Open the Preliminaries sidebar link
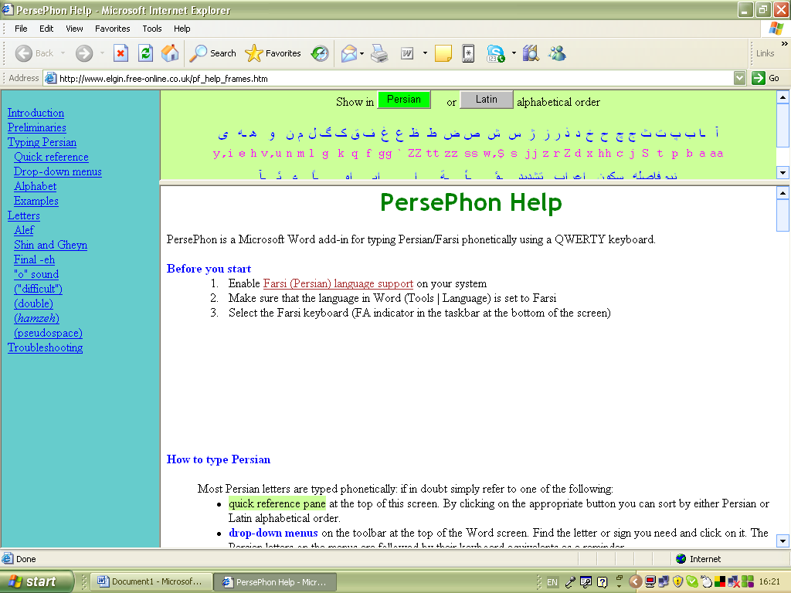 (x=37, y=127)
